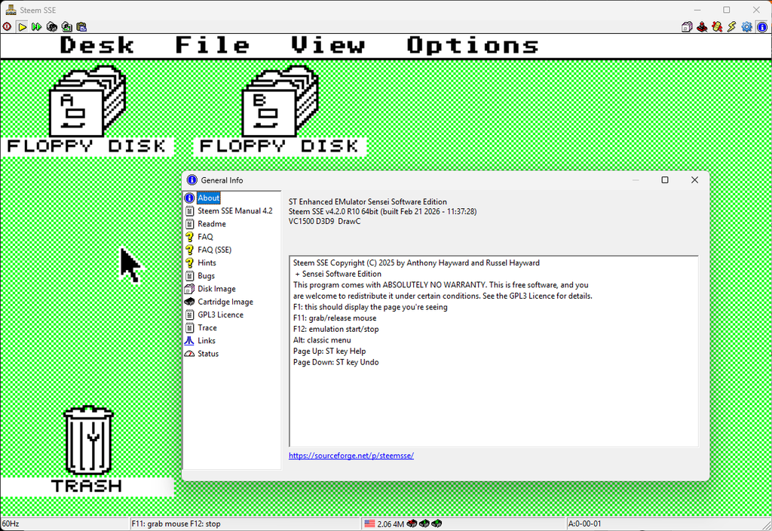
Task: Click the patches bandage icon
Action: coord(717,27)
